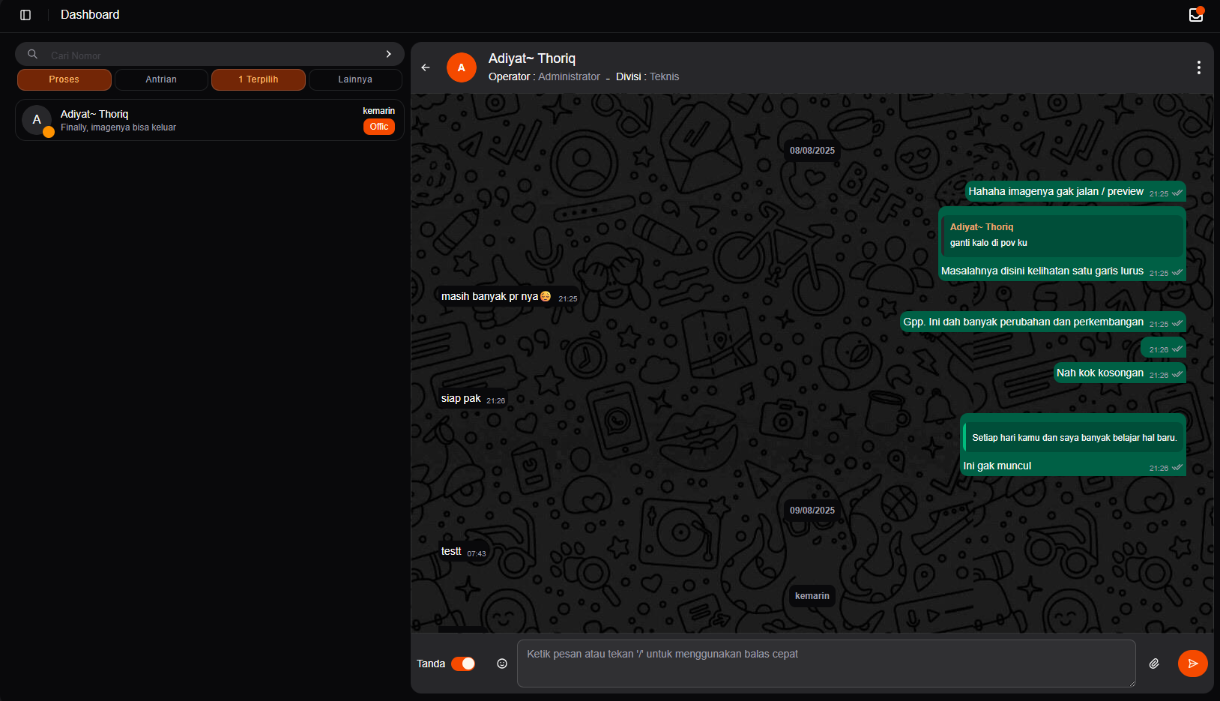Click the Divisi : Teknis label

coord(647,76)
